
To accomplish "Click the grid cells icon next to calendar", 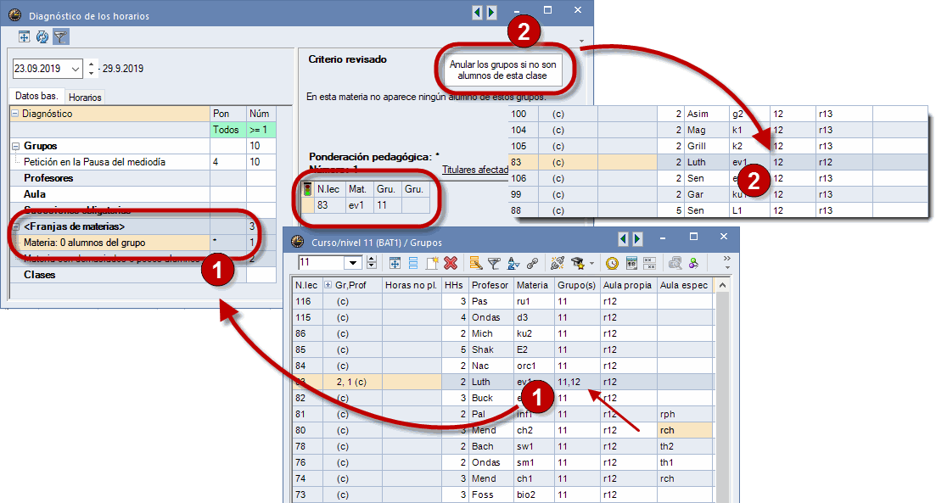I will (x=649, y=263).
